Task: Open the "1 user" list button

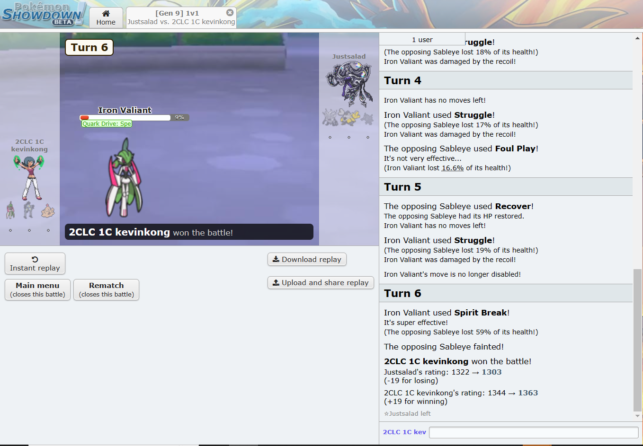Action: click(422, 40)
